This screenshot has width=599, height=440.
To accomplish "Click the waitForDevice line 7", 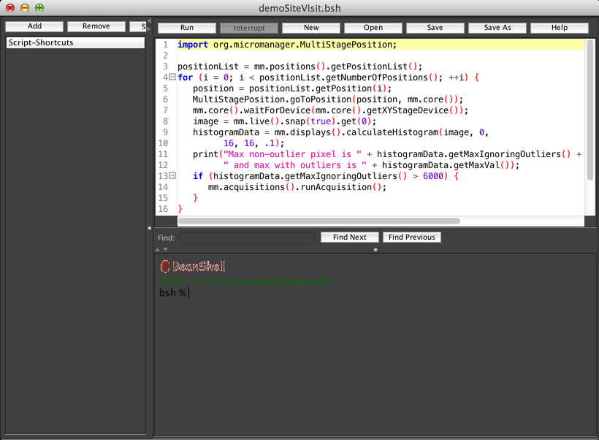I will point(330,110).
